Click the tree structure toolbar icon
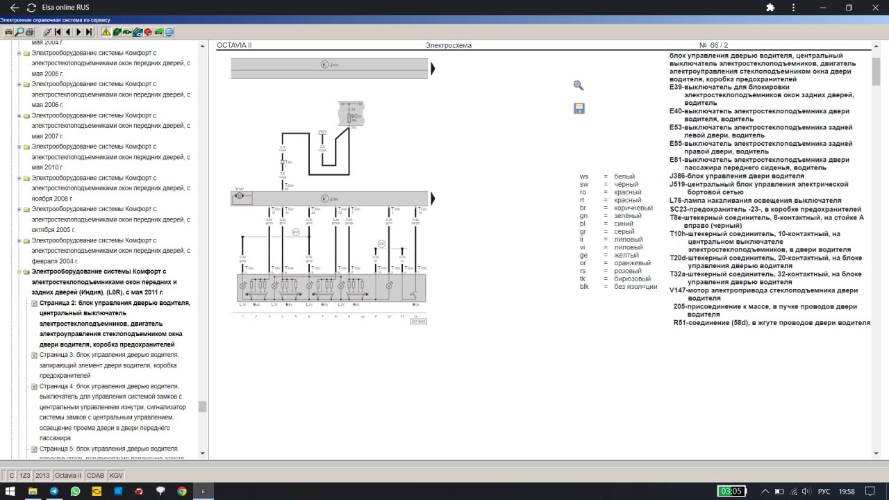 click(47, 32)
